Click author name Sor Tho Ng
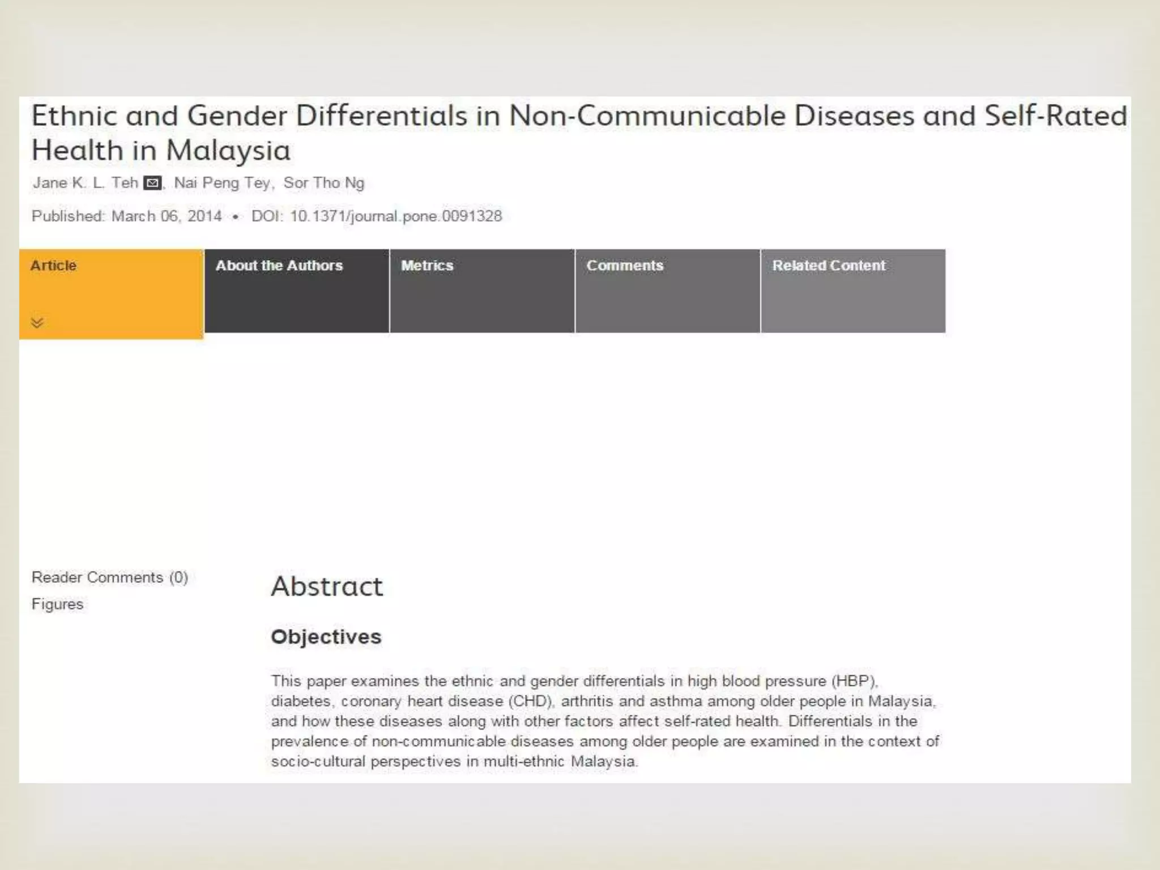 pos(324,183)
